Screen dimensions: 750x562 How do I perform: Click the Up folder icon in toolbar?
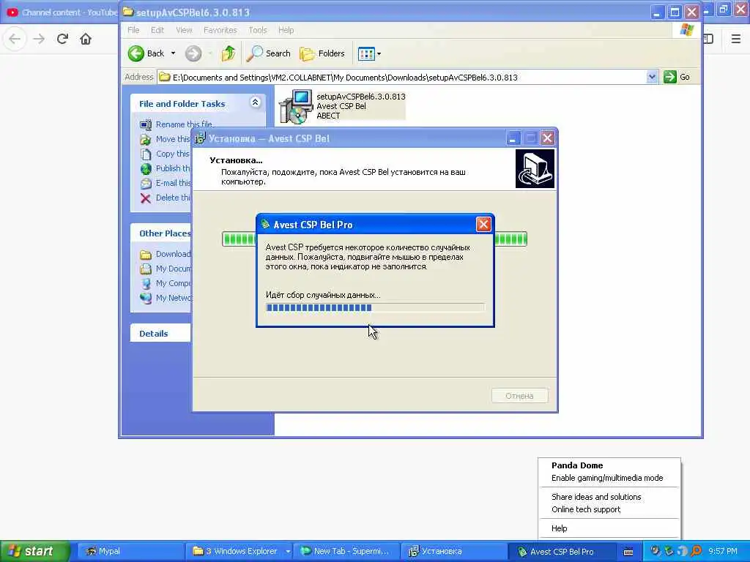(229, 53)
